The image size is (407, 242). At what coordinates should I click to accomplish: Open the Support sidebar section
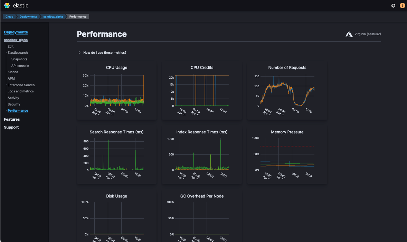click(x=11, y=127)
